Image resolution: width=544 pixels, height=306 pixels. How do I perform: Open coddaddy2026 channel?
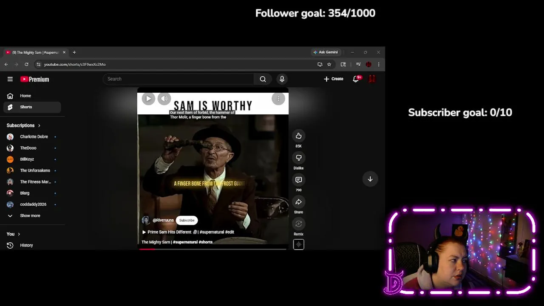tap(32, 204)
